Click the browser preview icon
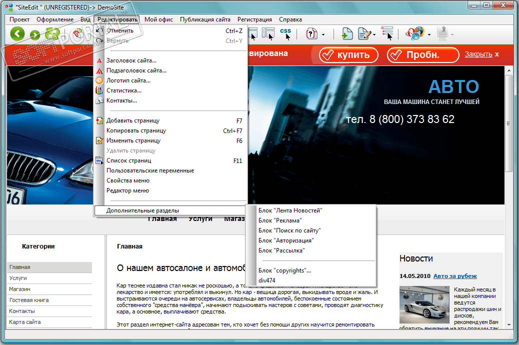The width and height of the screenshot is (519, 345). tap(415, 34)
